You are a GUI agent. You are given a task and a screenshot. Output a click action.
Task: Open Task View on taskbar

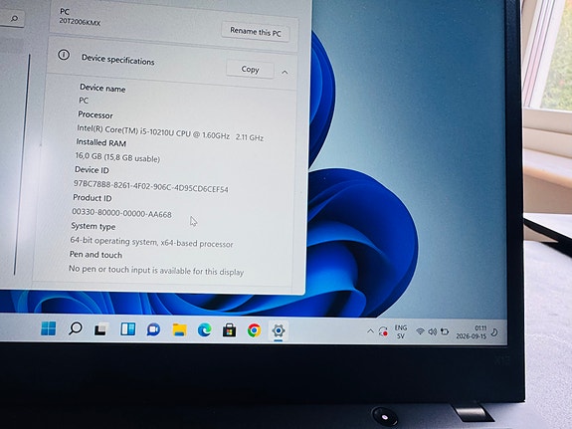click(x=101, y=328)
